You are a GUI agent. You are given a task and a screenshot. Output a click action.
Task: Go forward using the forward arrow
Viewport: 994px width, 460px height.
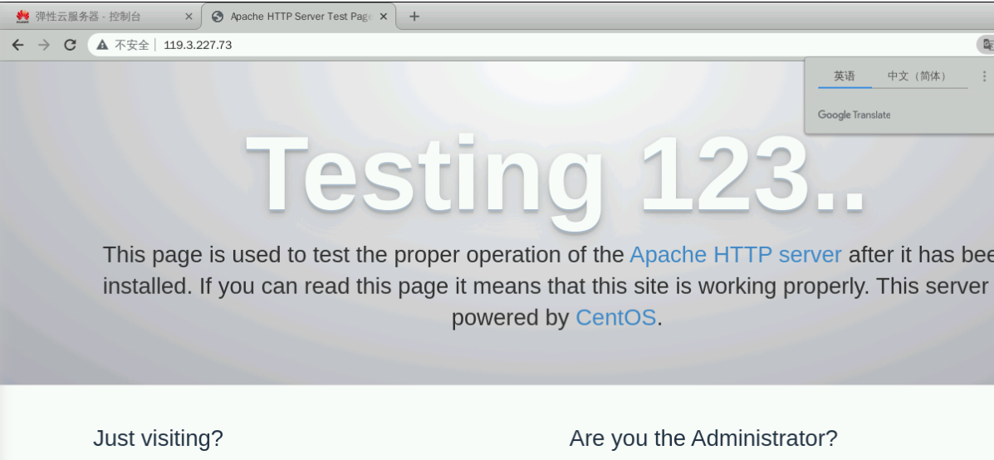[x=44, y=45]
